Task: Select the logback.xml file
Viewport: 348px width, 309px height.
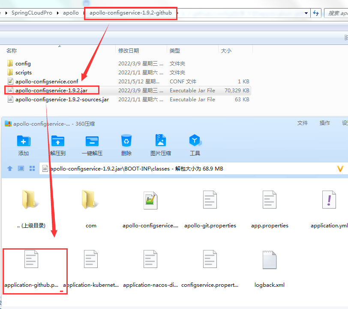Action: point(270,260)
